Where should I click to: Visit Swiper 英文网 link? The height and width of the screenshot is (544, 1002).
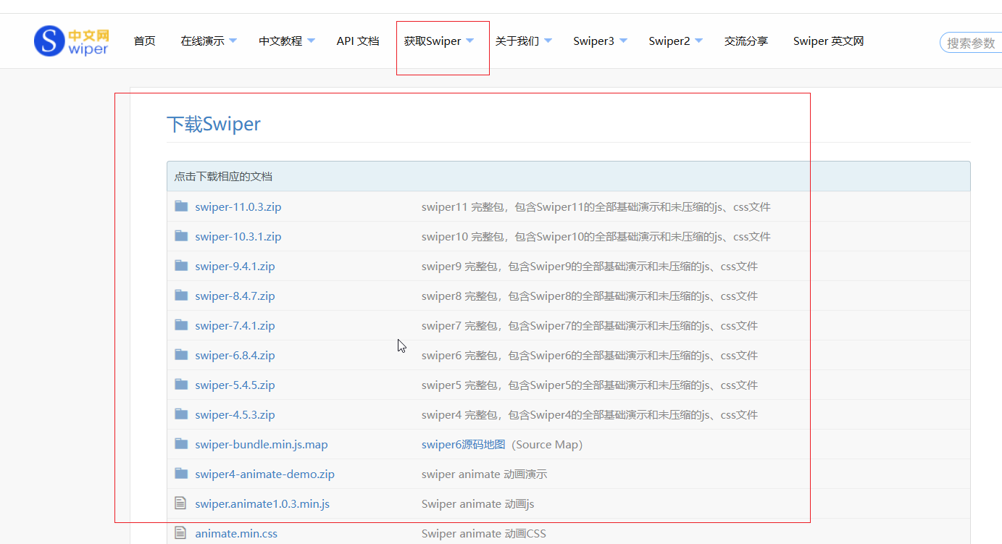pyautogui.click(x=828, y=41)
